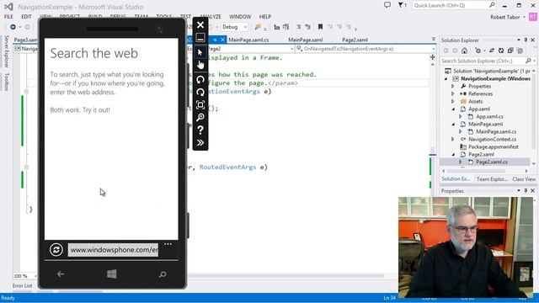Screen dimensions: 539x303
Task: Click RoutedEventArgs in the code editor
Action: point(227,167)
